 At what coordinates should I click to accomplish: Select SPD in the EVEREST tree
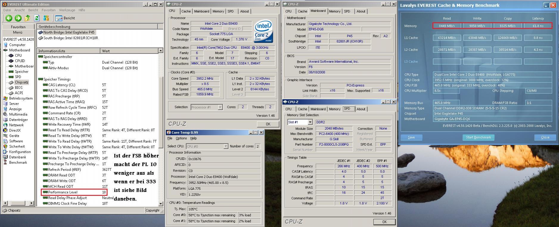coord(18,77)
